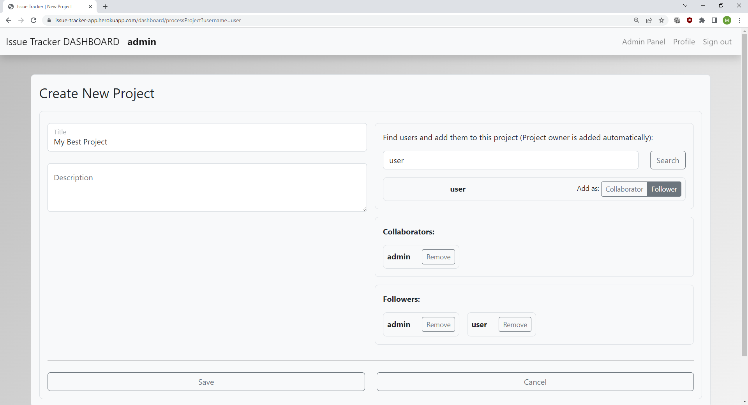The width and height of the screenshot is (748, 405).
Task: Open a new browser tab
Action: click(x=105, y=7)
